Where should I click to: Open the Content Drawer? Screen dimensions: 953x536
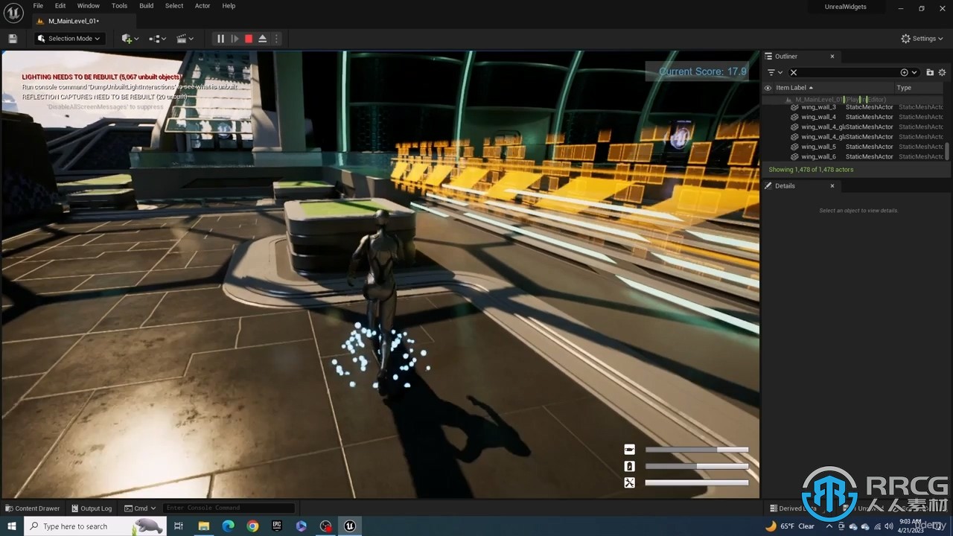pyautogui.click(x=32, y=508)
